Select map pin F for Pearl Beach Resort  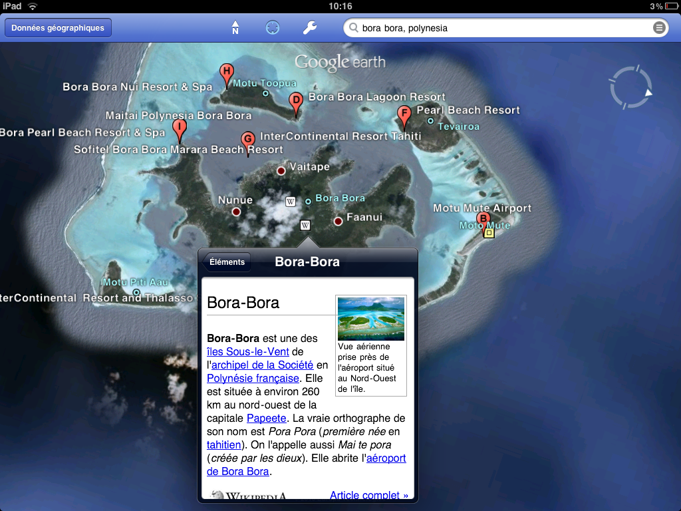404,117
